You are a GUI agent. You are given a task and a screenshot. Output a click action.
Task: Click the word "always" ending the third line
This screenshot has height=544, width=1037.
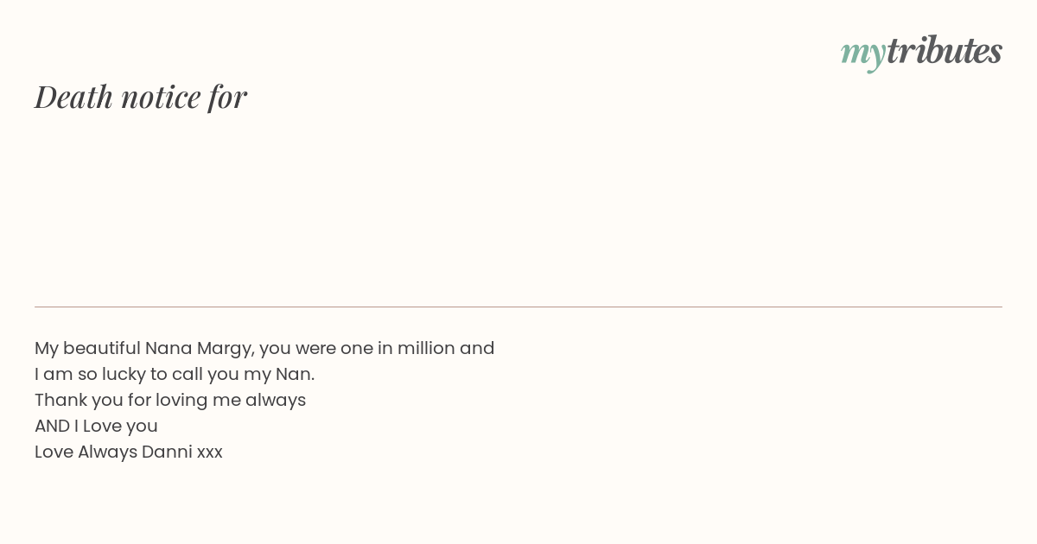(276, 402)
